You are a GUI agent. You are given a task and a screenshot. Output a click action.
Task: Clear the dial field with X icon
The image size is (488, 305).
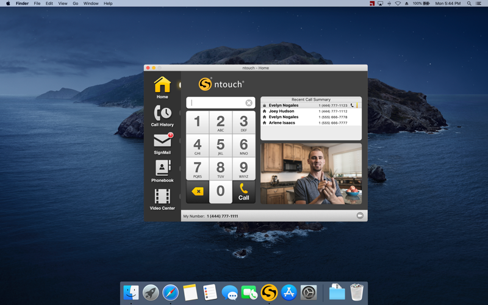coord(249,102)
